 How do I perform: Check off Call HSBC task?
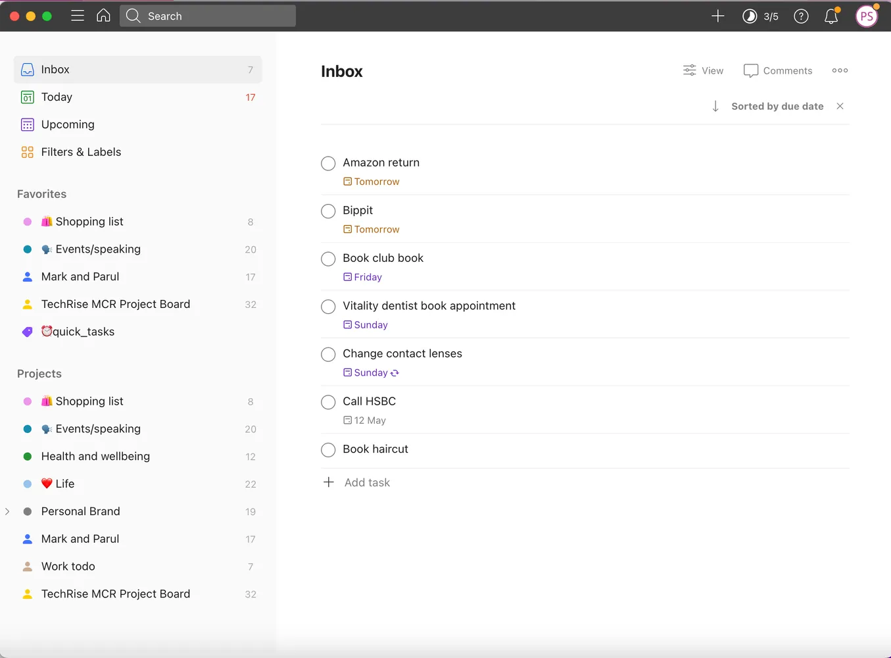(x=328, y=402)
